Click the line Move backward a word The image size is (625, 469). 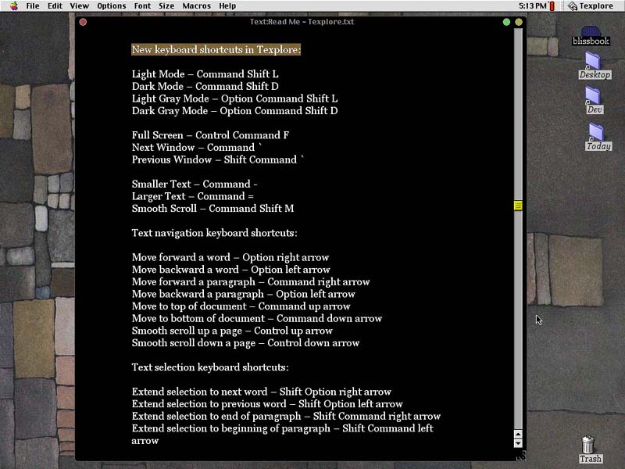(x=231, y=270)
